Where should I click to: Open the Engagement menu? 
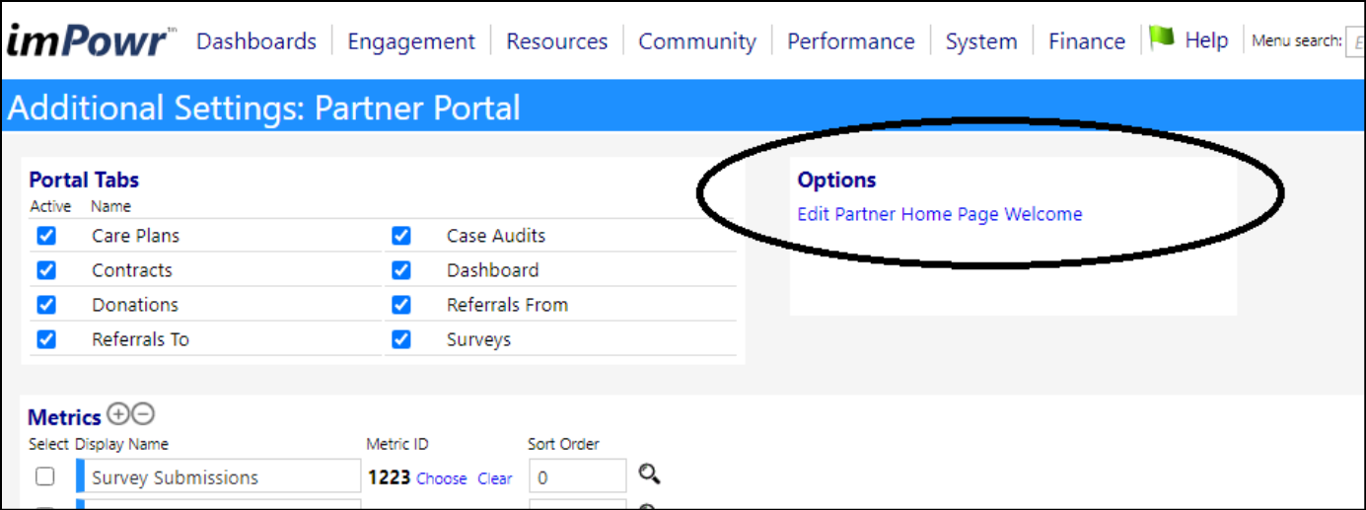click(x=411, y=41)
